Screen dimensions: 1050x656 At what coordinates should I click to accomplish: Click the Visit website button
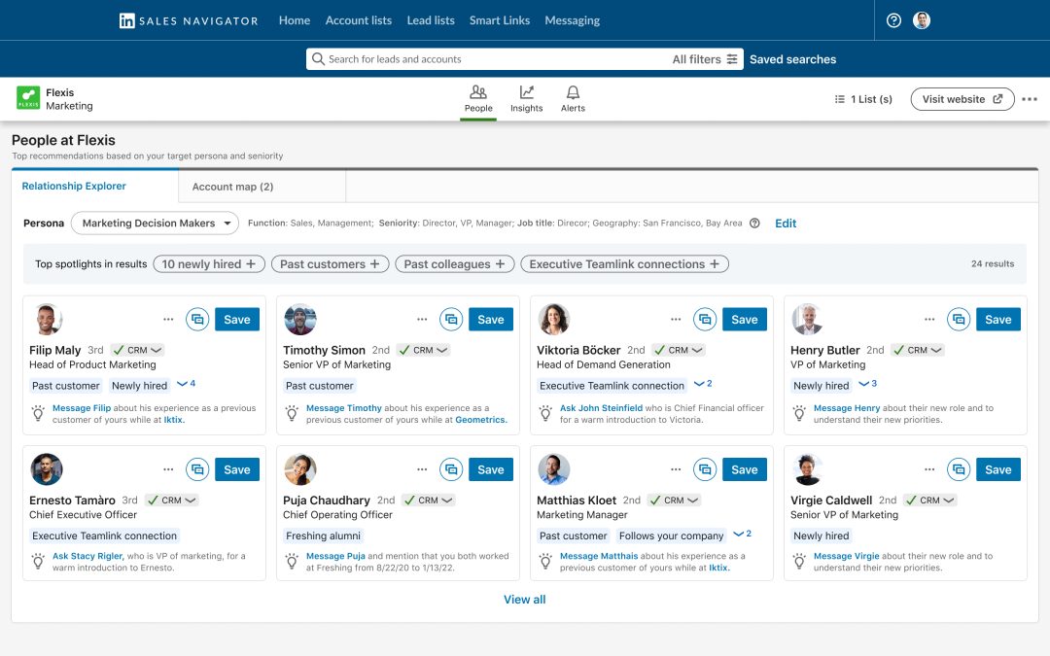tap(962, 99)
